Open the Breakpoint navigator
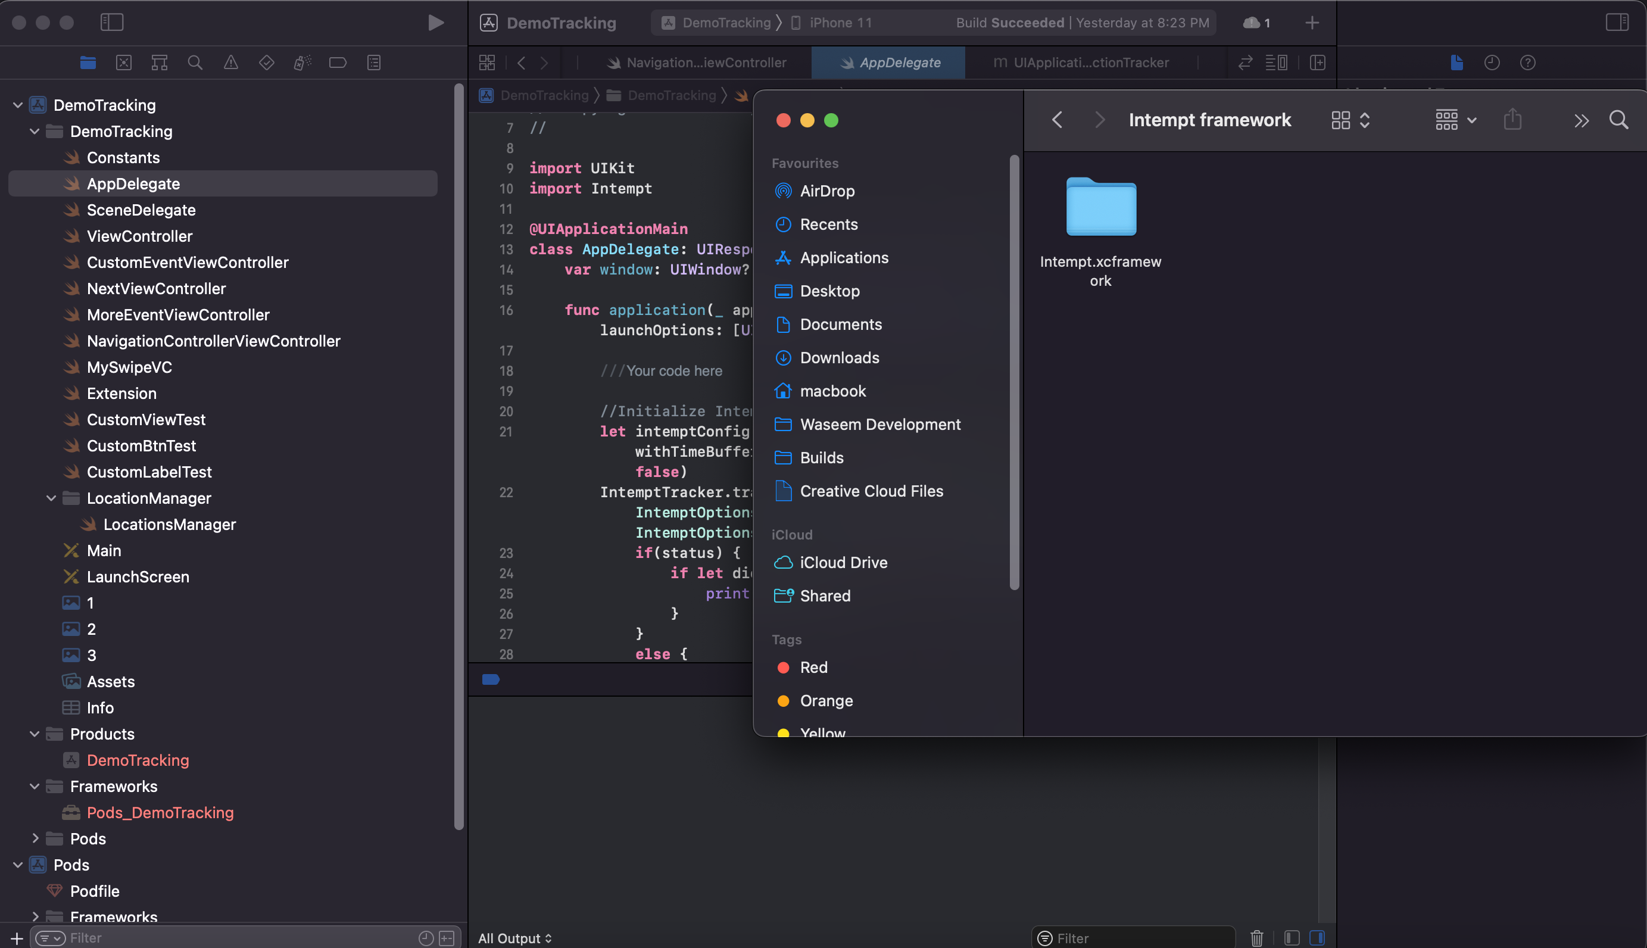The height and width of the screenshot is (948, 1647). pyautogui.click(x=338, y=63)
